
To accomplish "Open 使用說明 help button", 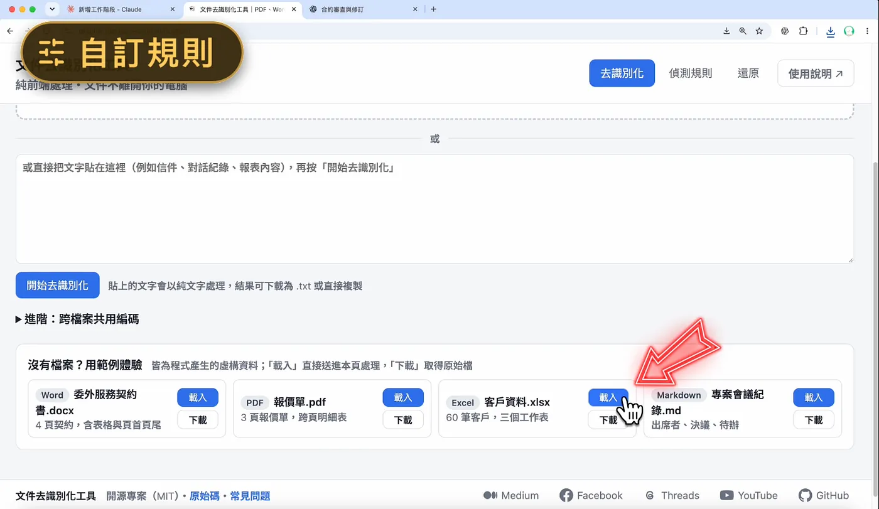I will pyautogui.click(x=816, y=73).
